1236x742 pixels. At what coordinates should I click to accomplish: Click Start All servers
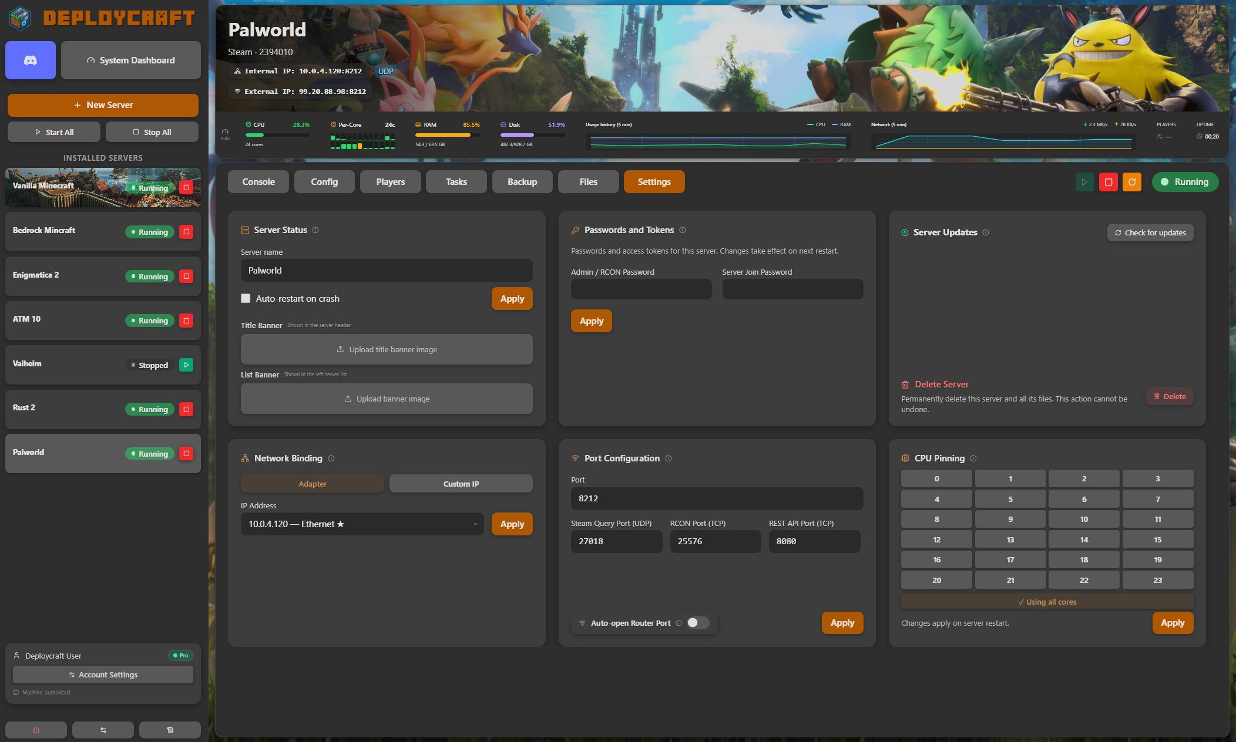click(54, 132)
